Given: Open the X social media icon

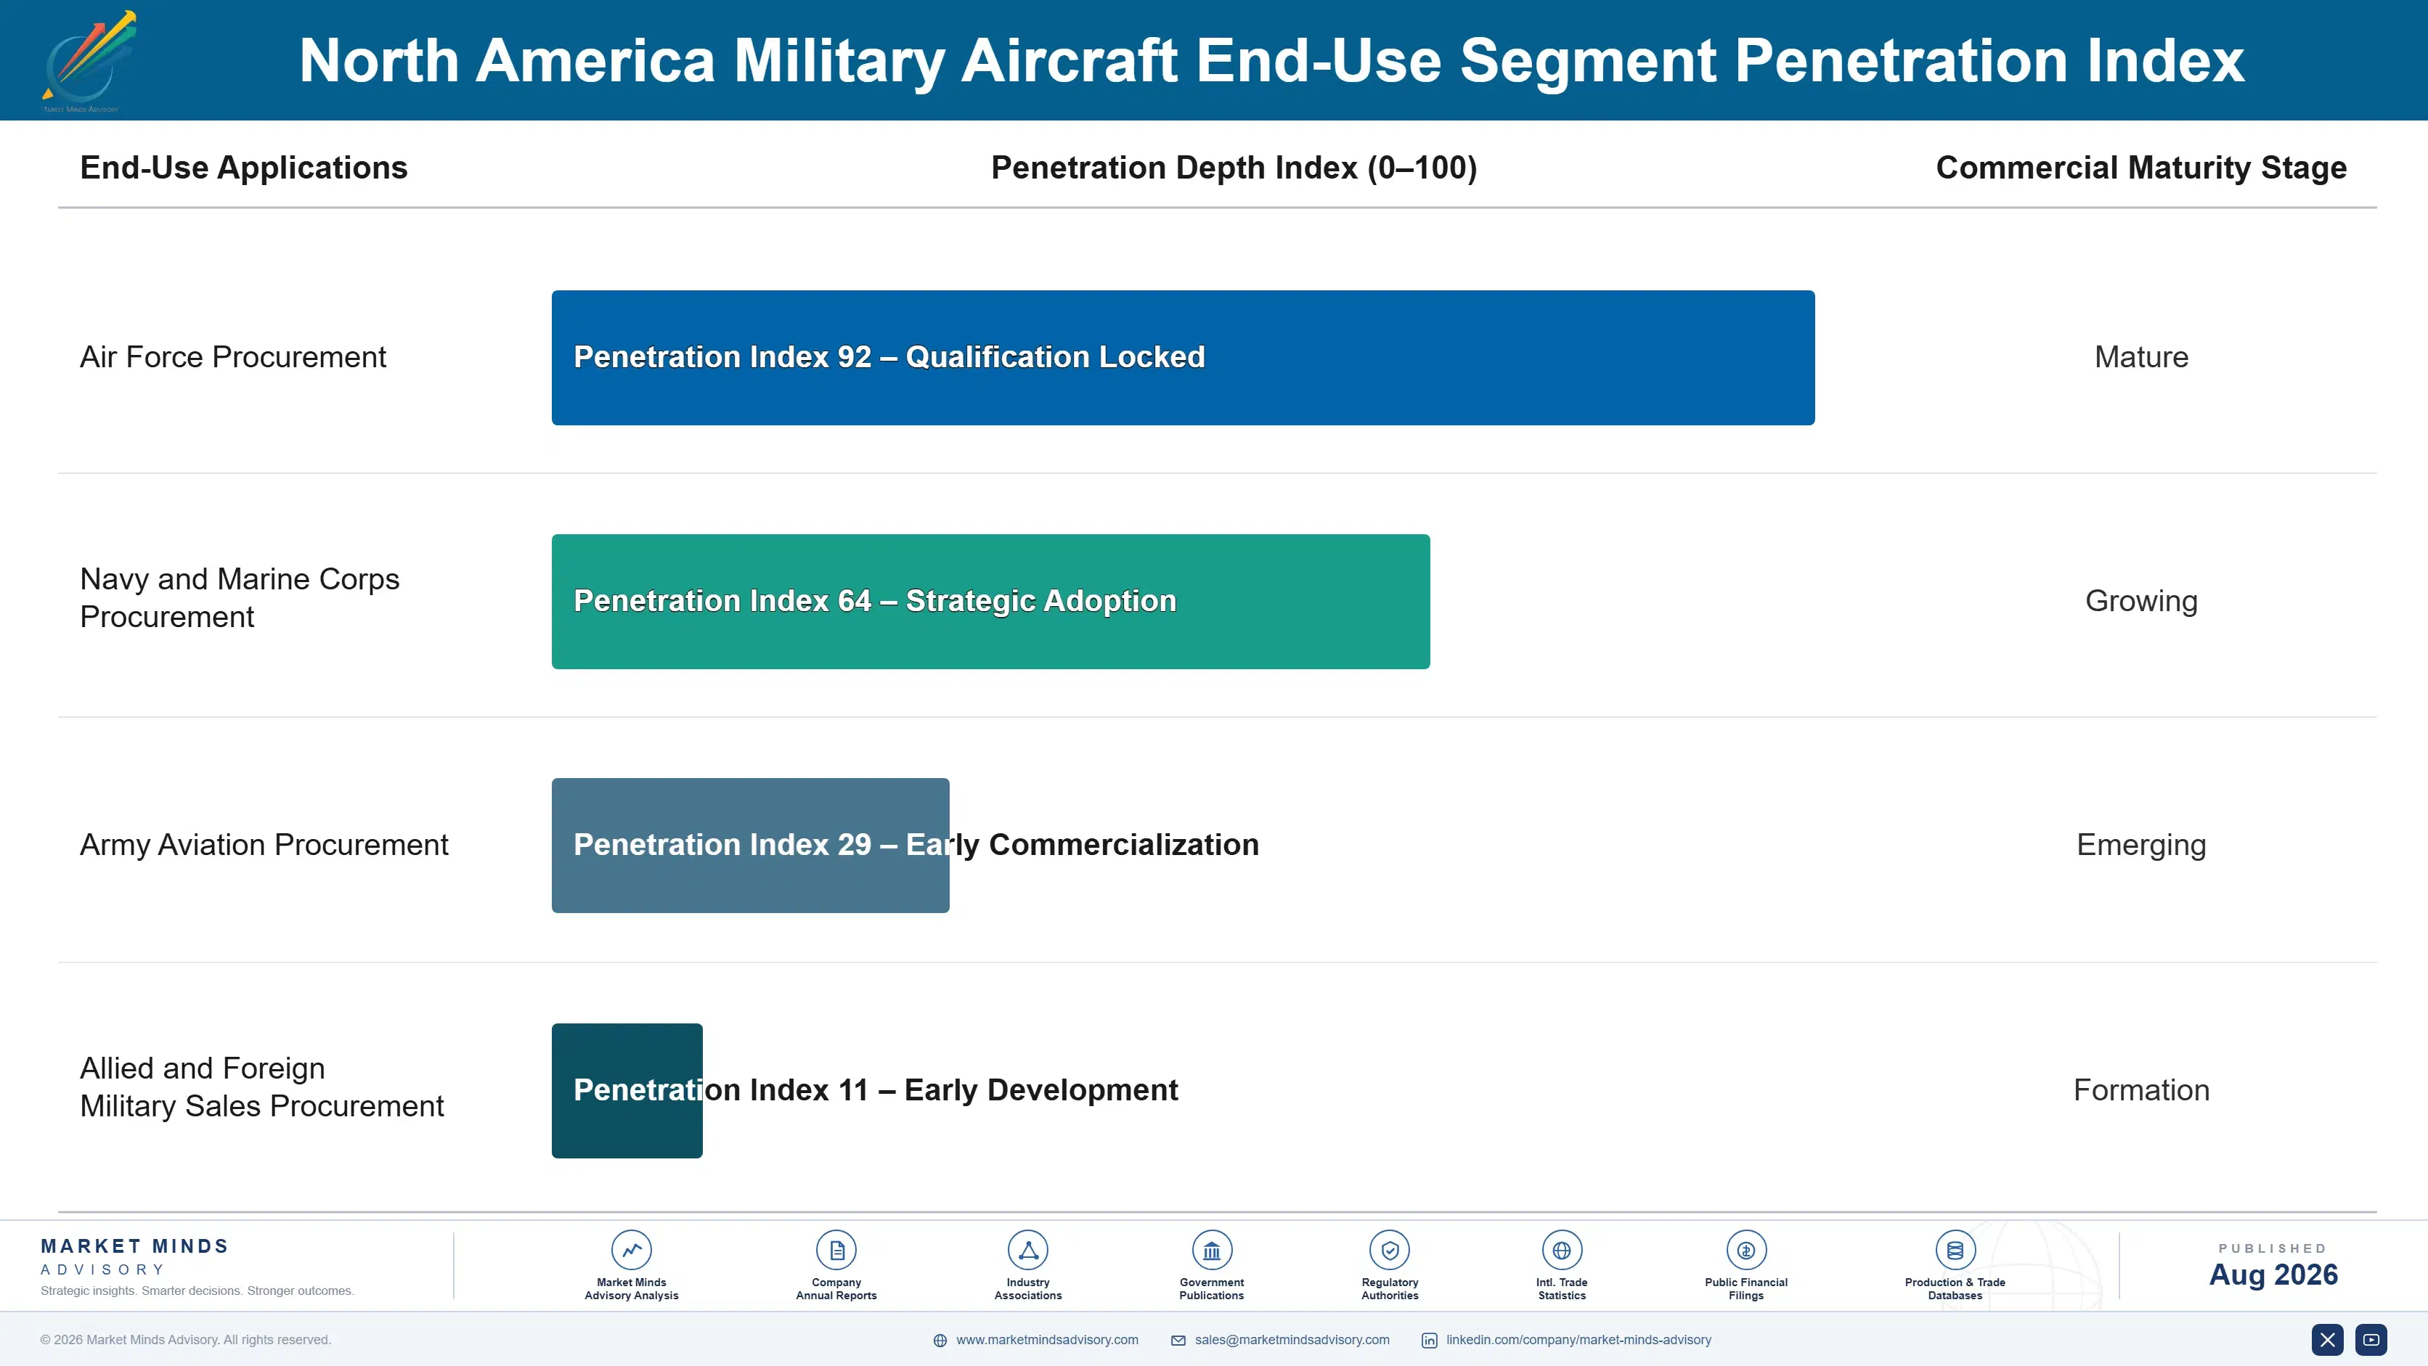Looking at the screenshot, I should point(2327,1340).
